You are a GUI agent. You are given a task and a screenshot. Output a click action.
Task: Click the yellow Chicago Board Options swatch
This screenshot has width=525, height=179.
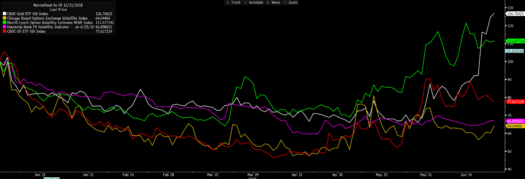pyautogui.click(x=5, y=18)
